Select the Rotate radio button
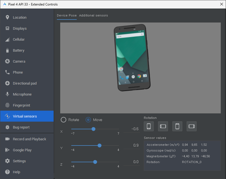Screen dimensions: 226x179 [x=64, y=120]
